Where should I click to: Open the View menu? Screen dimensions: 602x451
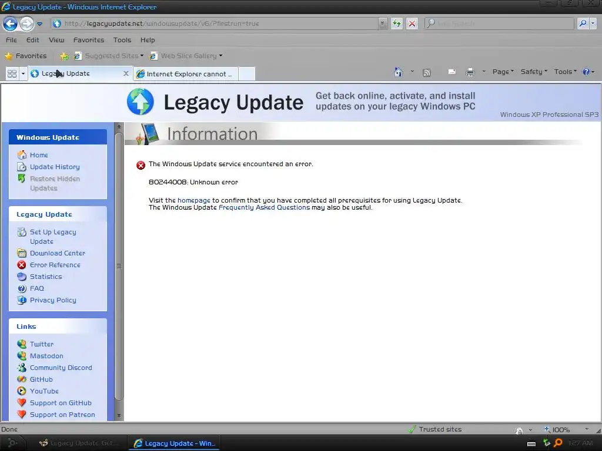pyautogui.click(x=56, y=40)
